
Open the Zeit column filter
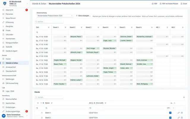pos(49,27)
